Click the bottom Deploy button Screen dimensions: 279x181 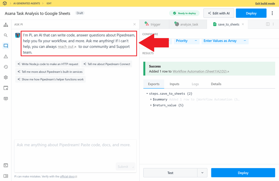(243, 173)
